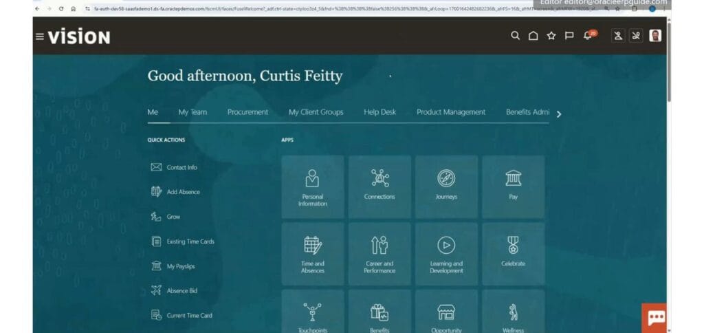Viewport: 704px width, 333px height.
Task: Open the Time and Absences tile
Action: 313,254
